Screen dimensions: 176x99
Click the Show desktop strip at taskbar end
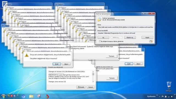coord(175,97)
